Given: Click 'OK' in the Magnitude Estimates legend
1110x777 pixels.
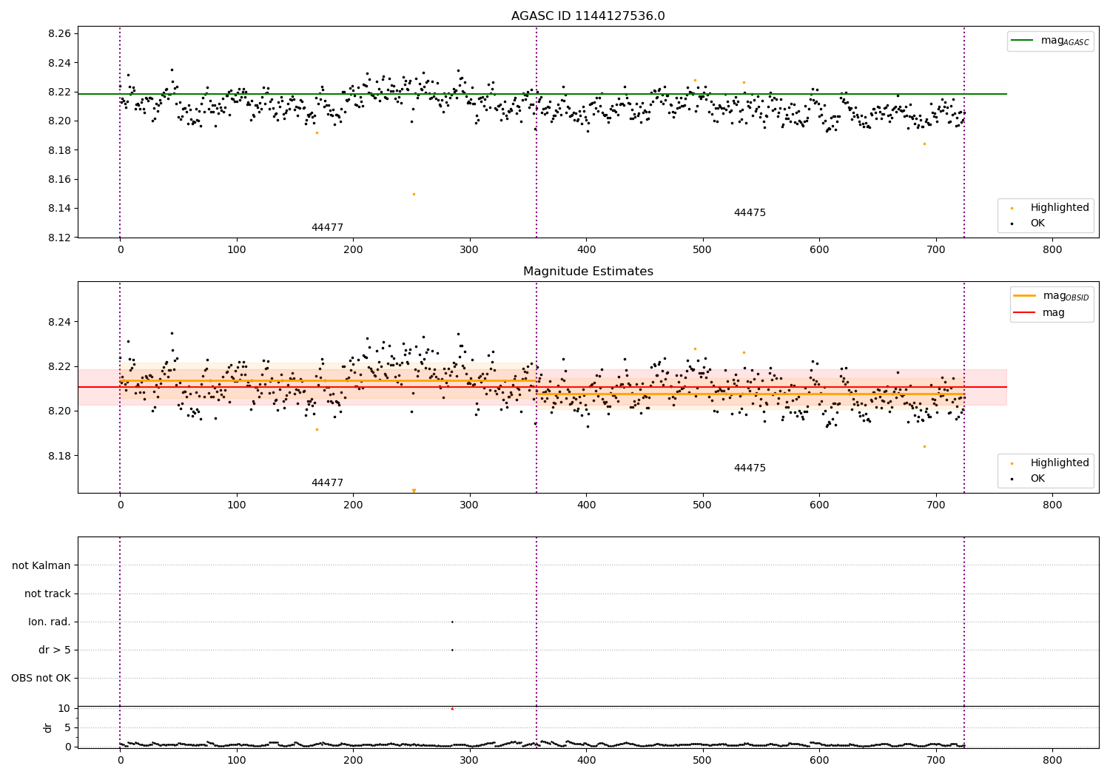Looking at the screenshot, I should [1037, 478].
